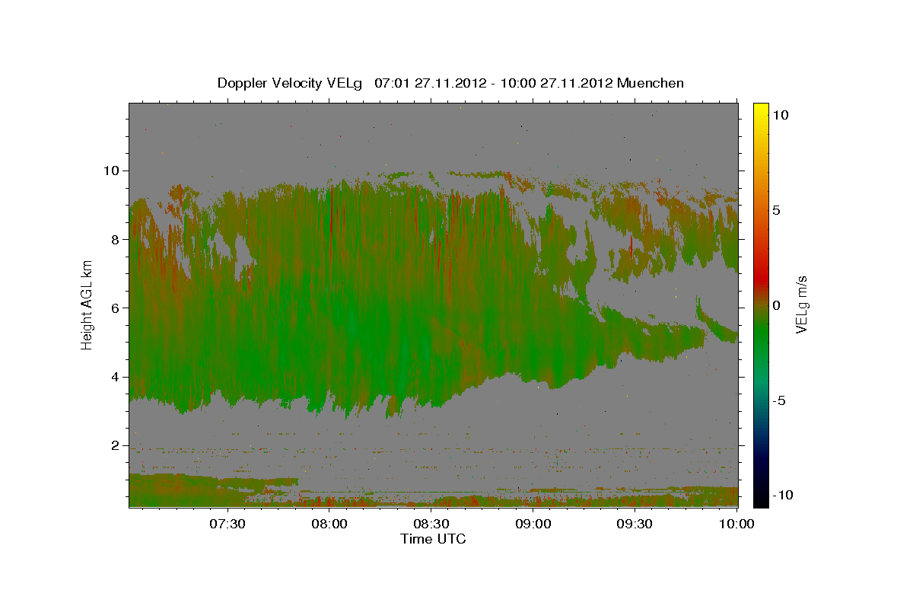Viewport: 913px width, 609px height.
Task: Click the height tick label '6'
Action: coord(116,308)
